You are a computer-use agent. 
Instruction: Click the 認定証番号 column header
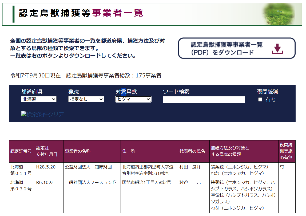[22, 151]
